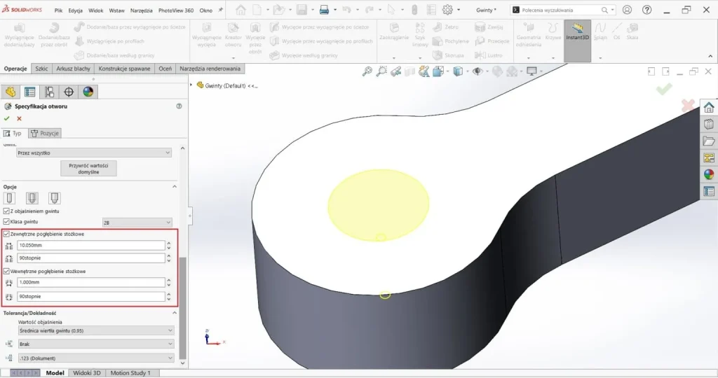Open the Widoki 3D bottom tab
The image size is (718, 378).
(86, 373)
